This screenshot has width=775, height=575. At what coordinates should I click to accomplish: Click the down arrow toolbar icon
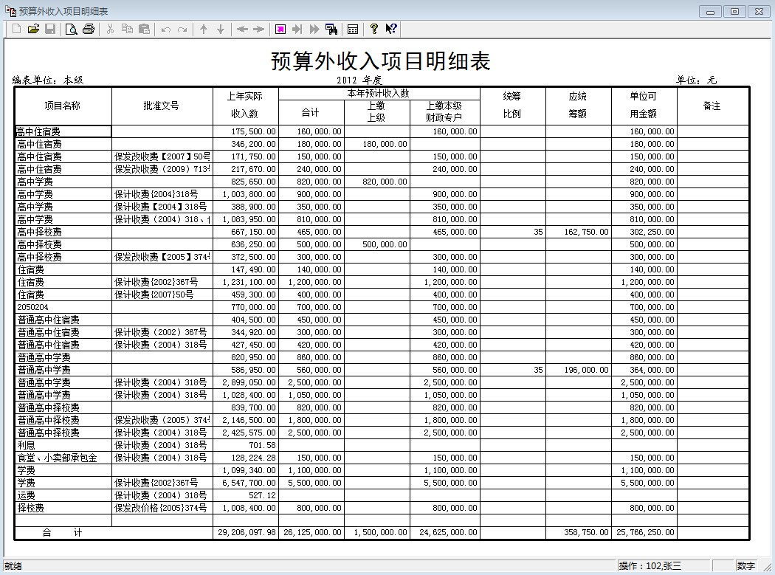[x=220, y=30]
